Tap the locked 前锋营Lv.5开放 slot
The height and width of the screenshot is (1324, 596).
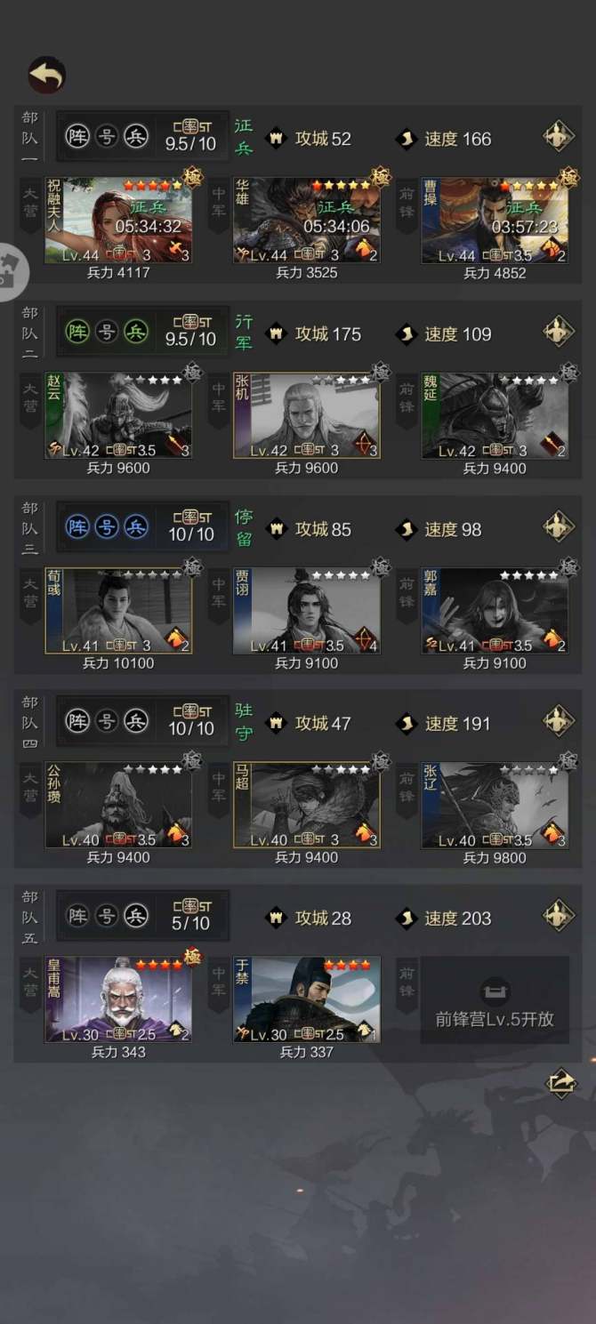pyautogui.click(x=495, y=999)
